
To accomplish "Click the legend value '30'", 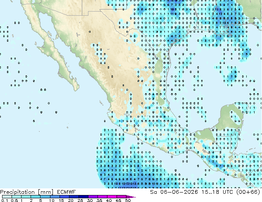I will 90,200.
